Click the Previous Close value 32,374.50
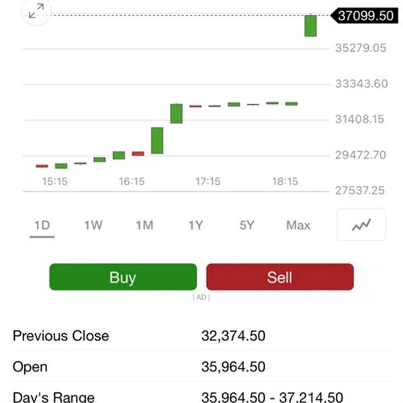This screenshot has width=403, height=403. [x=233, y=336]
